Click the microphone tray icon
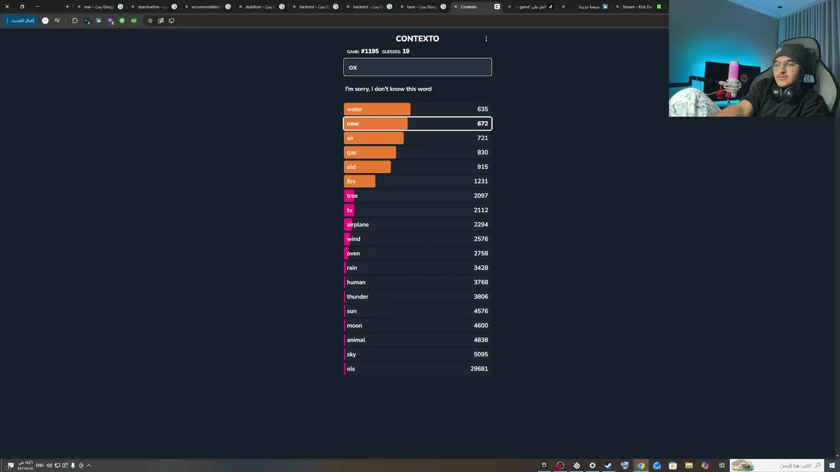The image size is (840, 472). point(73,465)
